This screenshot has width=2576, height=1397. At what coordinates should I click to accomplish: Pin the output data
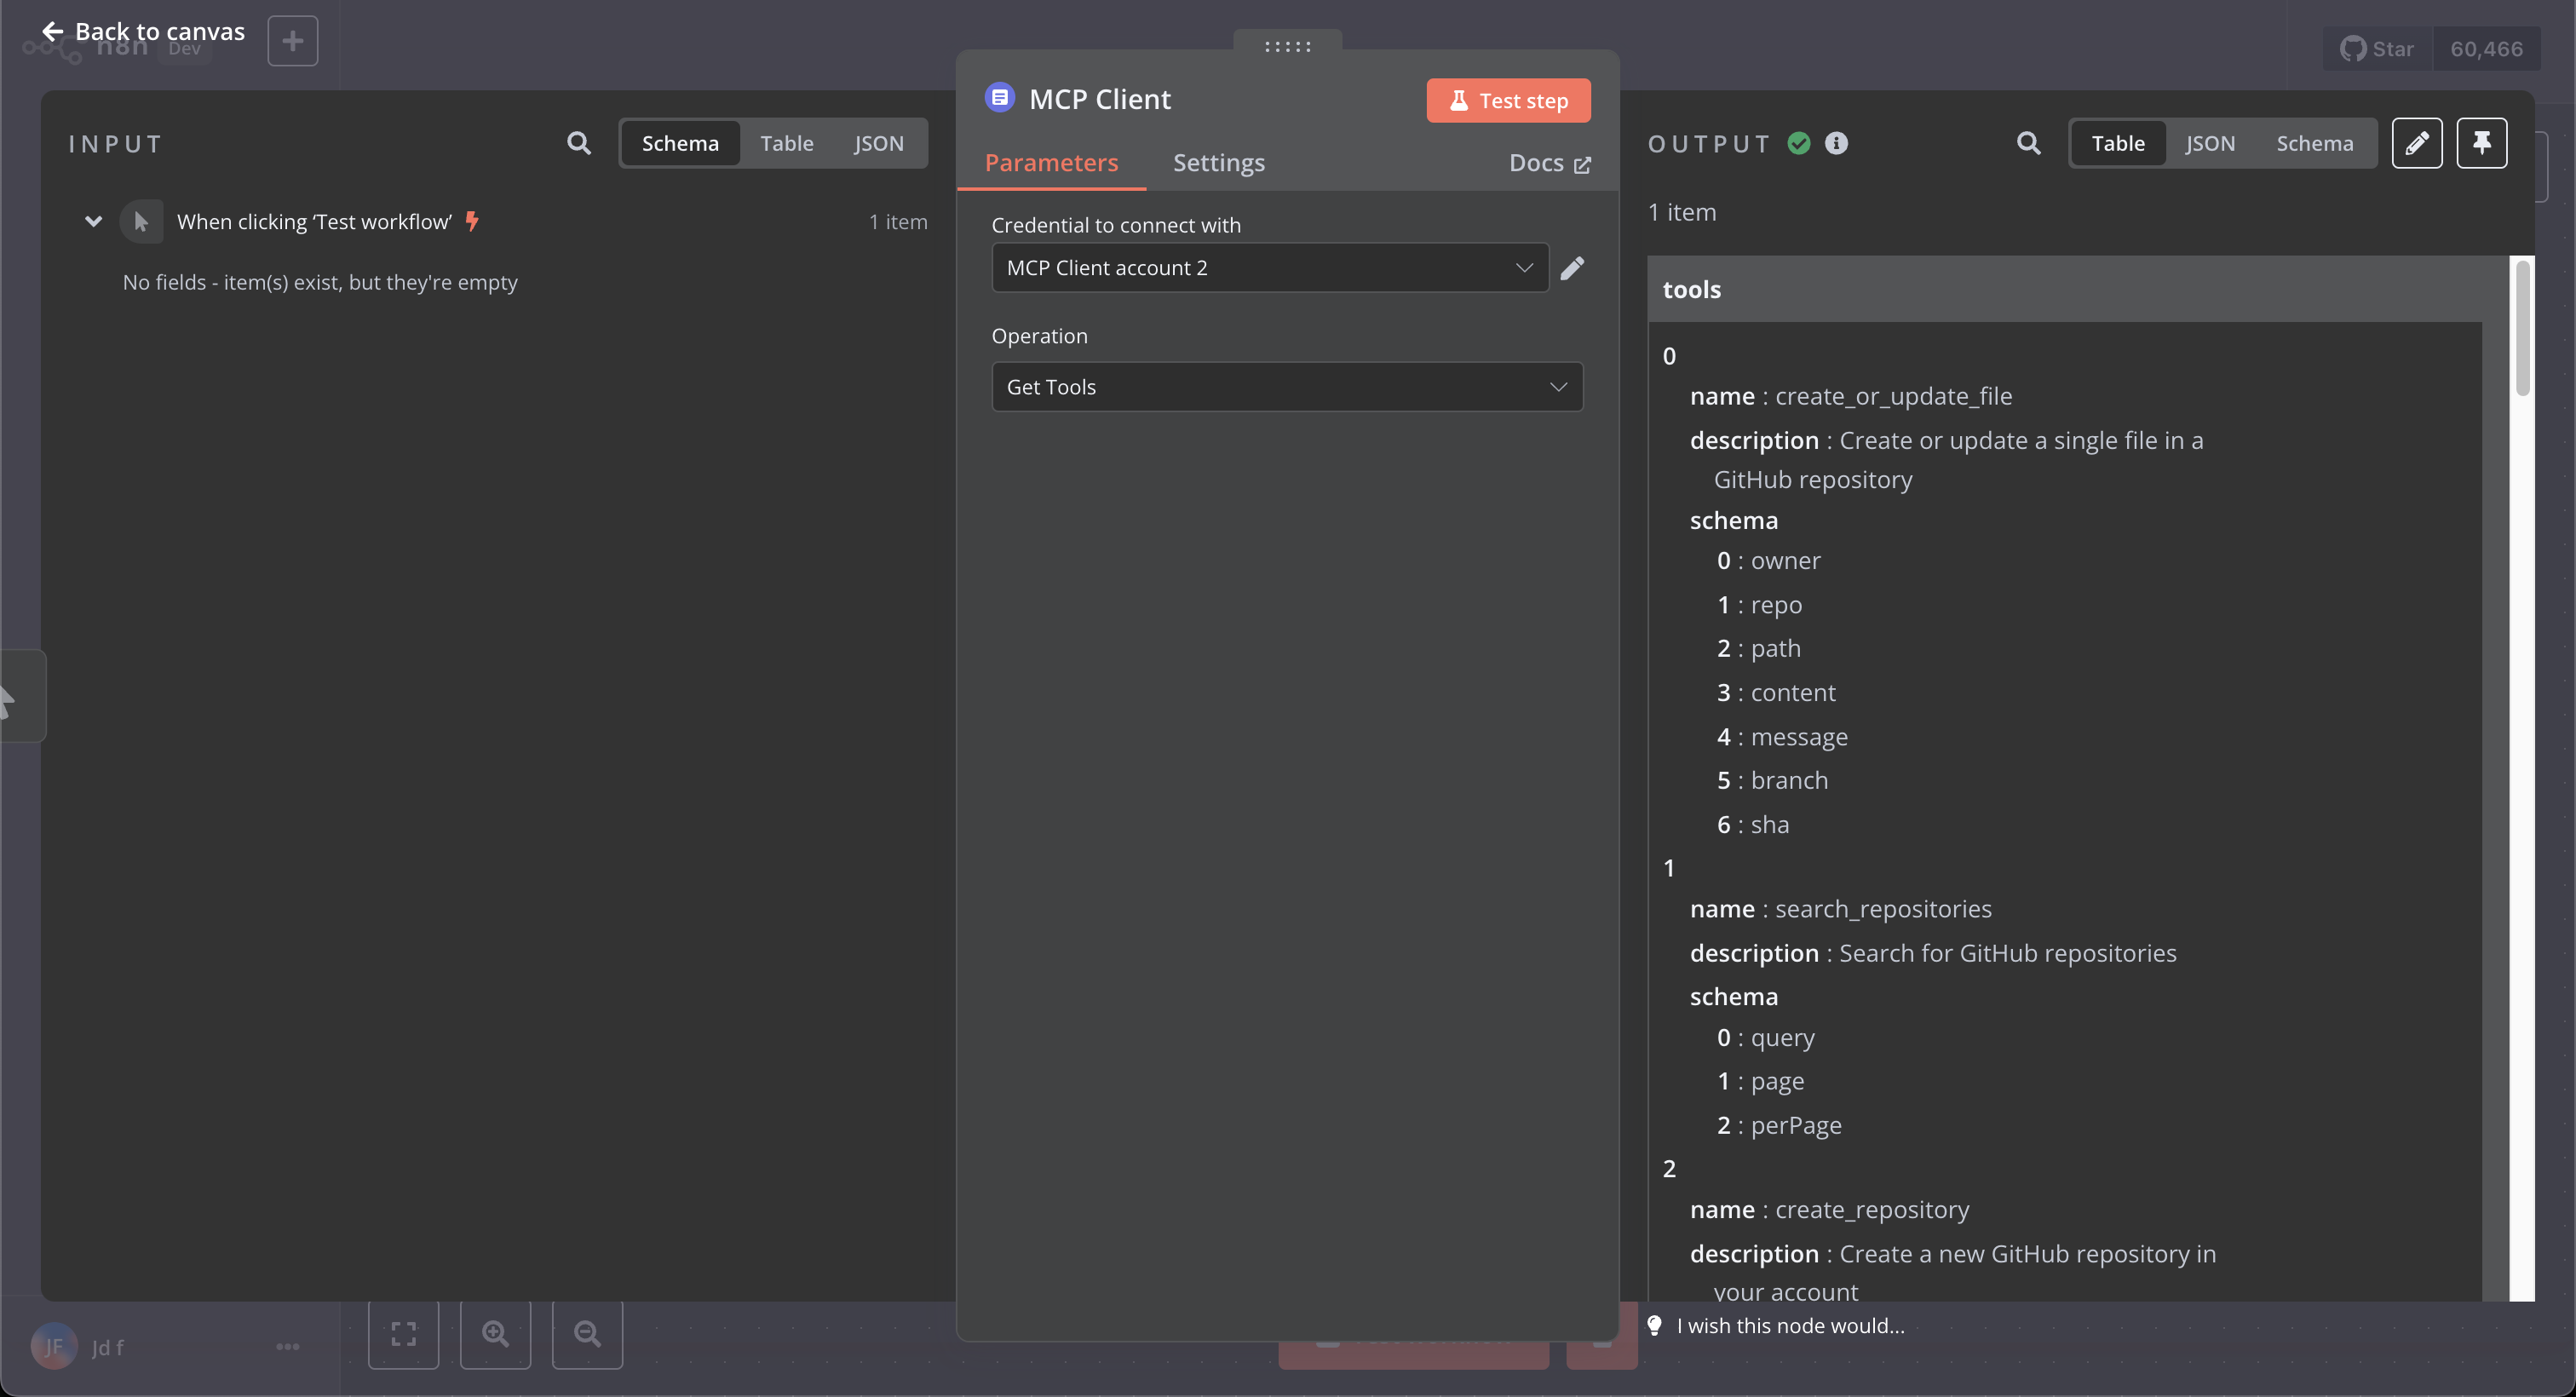pyautogui.click(x=2483, y=143)
